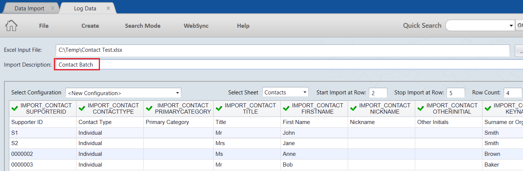Click the Surname cell Brown

coord(503,154)
